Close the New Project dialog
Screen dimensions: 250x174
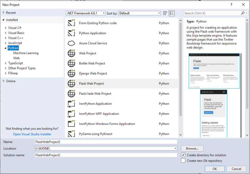(x=243, y=5)
